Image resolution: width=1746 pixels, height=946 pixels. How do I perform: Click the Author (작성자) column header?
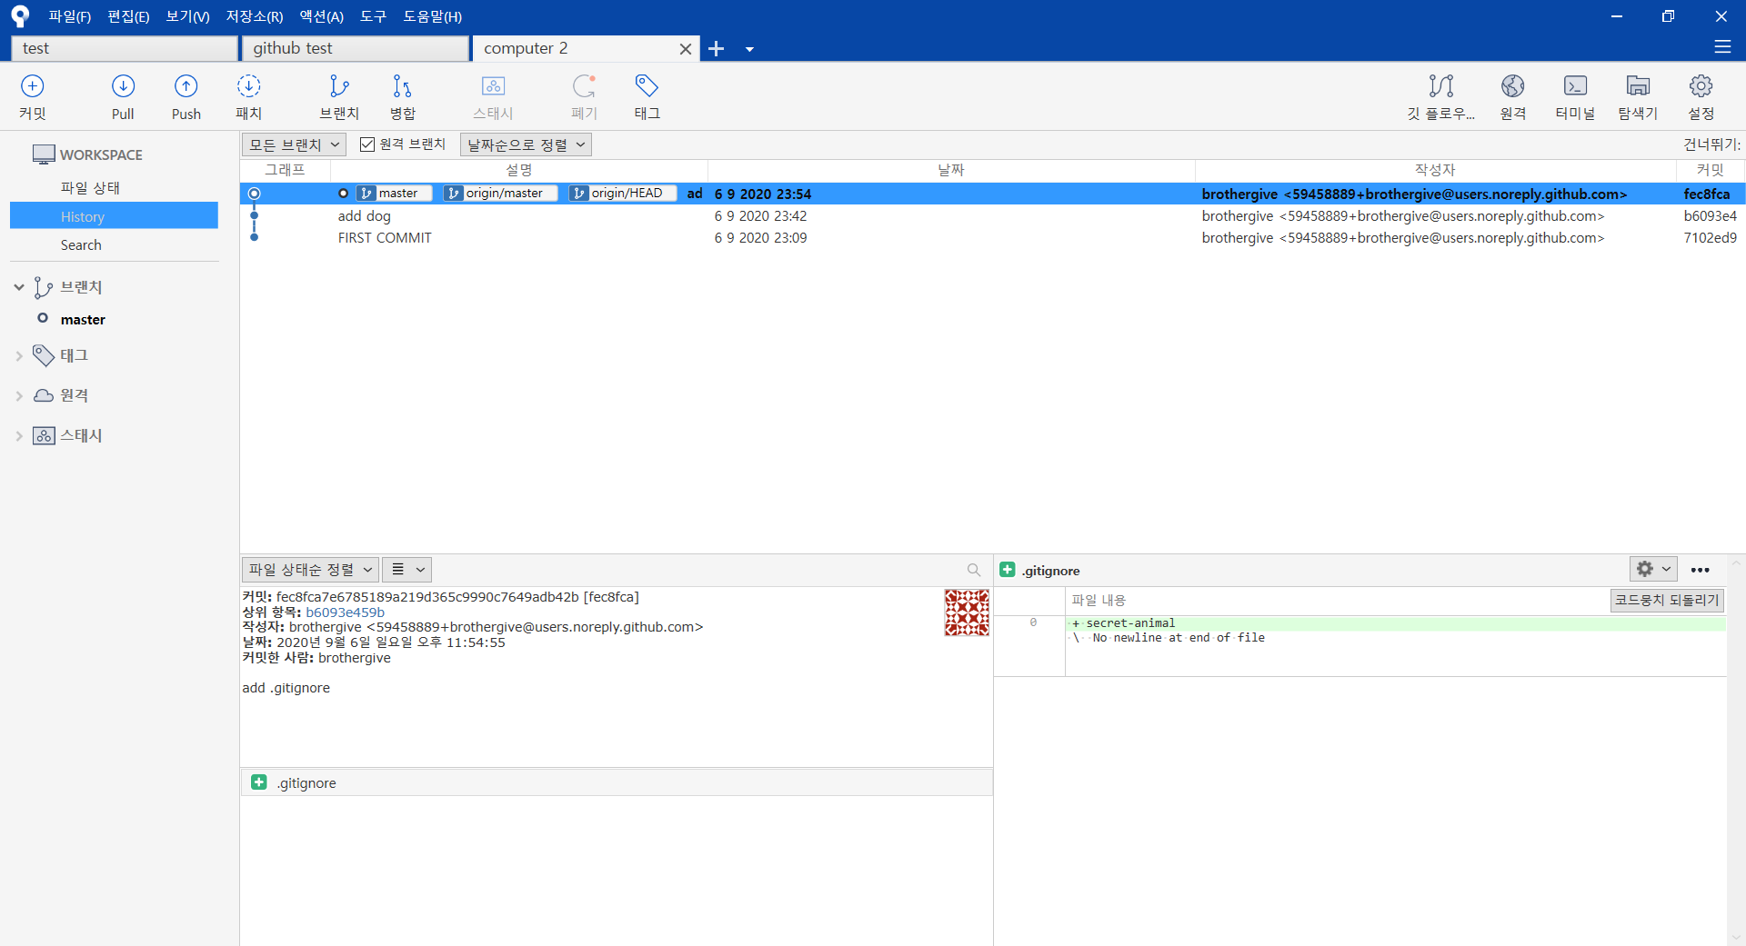(x=1435, y=170)
